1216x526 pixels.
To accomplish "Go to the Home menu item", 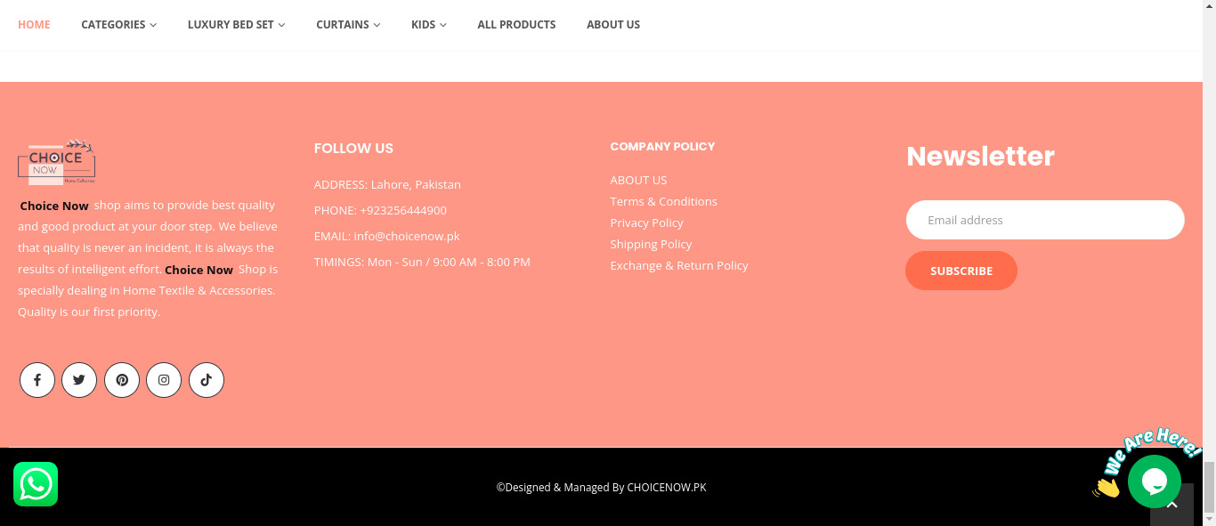I will coord(34,25).
